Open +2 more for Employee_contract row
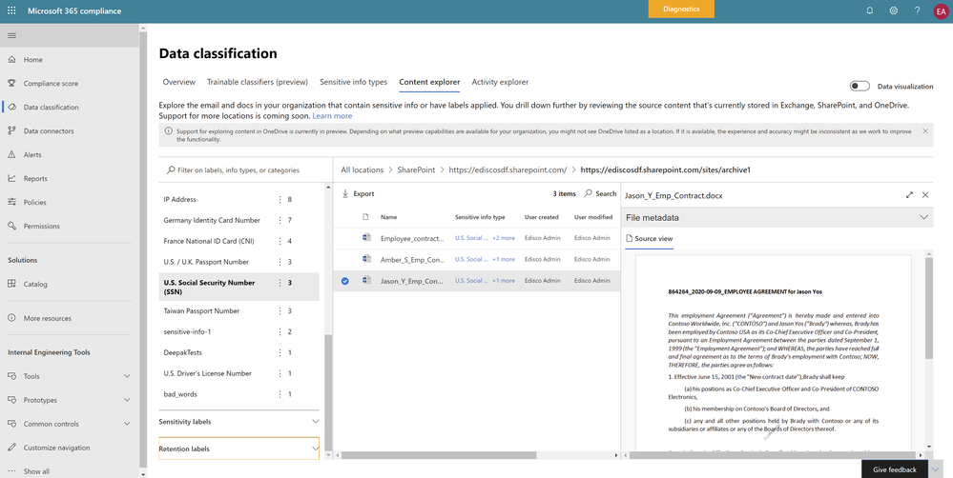 pos(504,238)
